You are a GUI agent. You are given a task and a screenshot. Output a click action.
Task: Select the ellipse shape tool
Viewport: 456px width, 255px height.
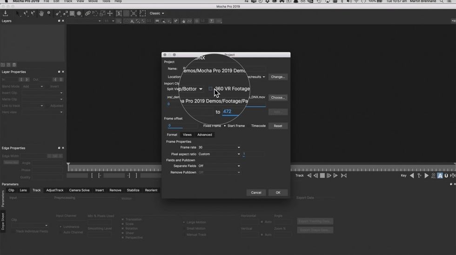pyautogui.click(x=79, y=13)
